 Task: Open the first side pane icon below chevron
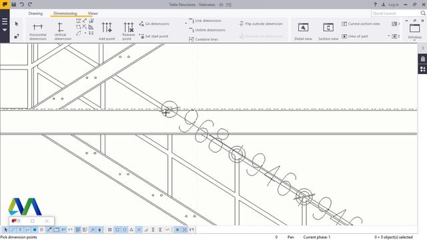(422, 59)
